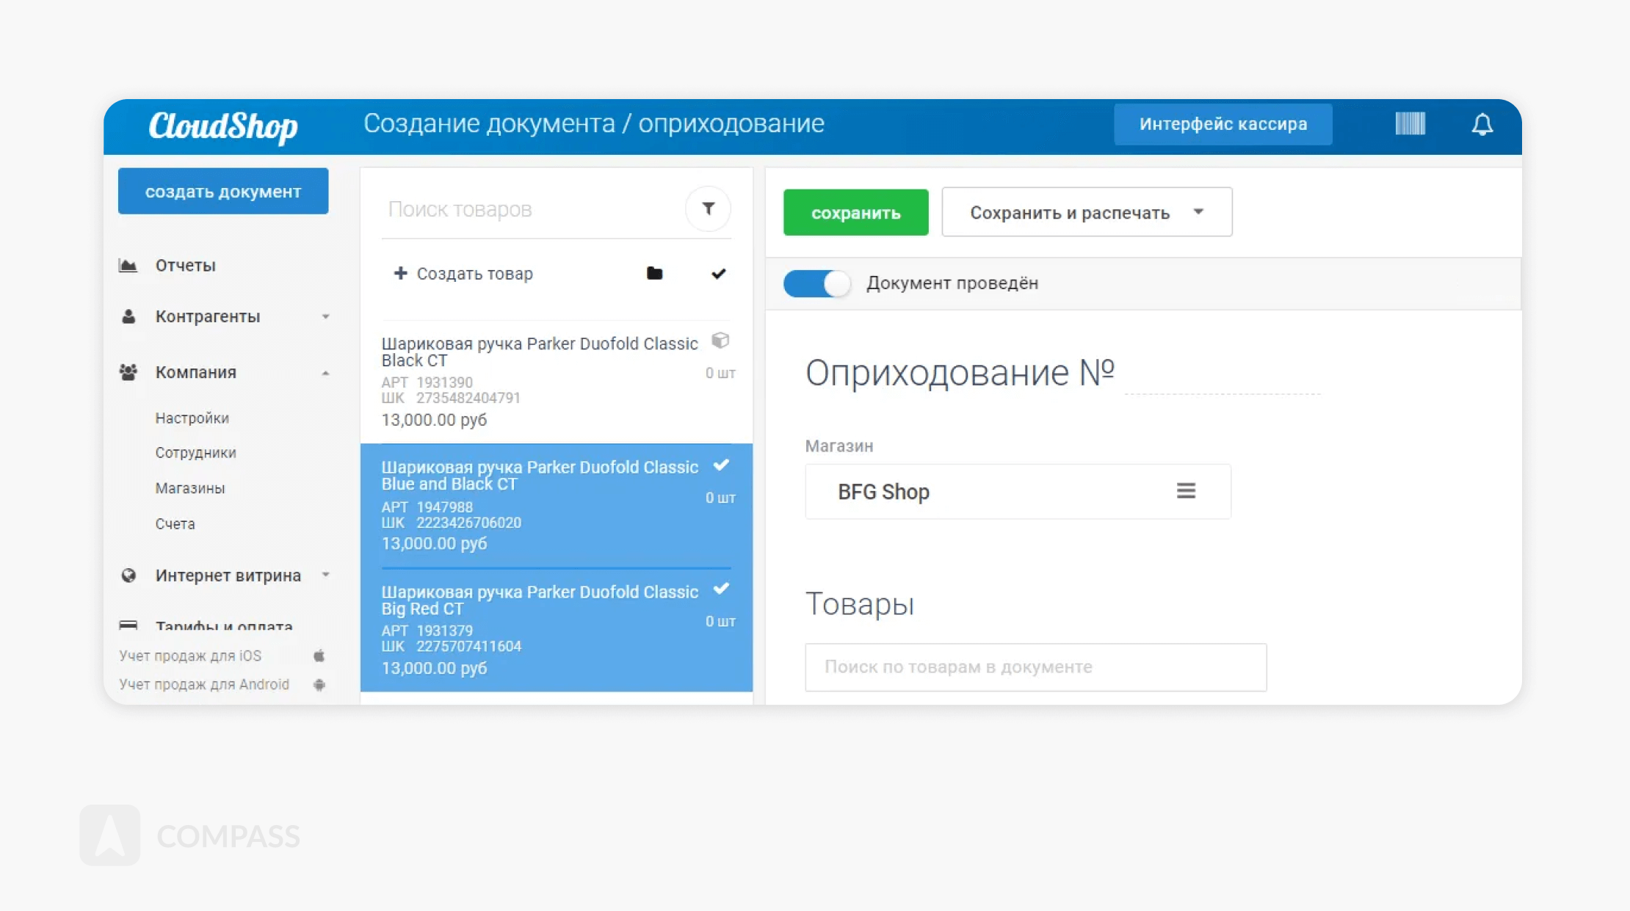This screenshot has width=1630, height=911.
Task: Open Интерфейс кассира button
Action: 1222,124
